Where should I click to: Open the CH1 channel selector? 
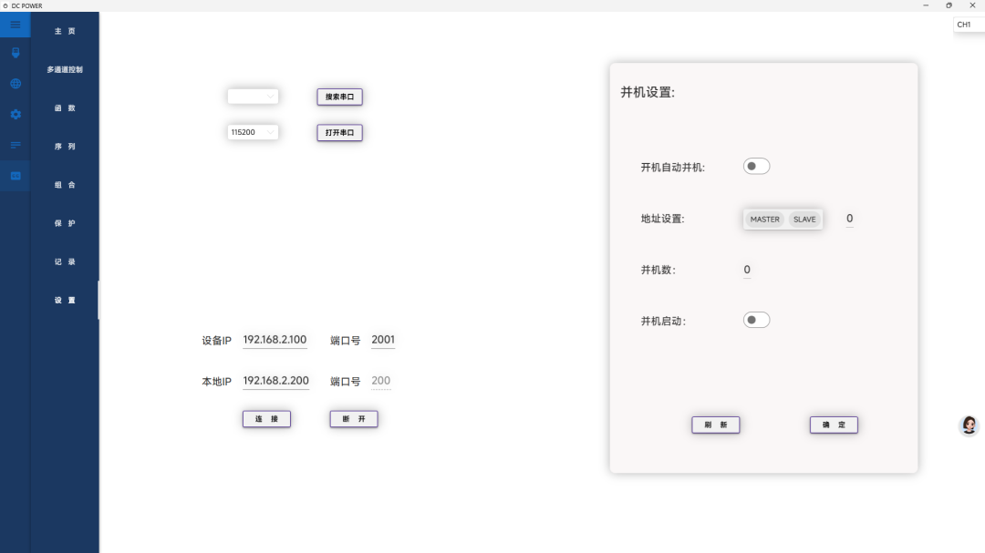[x=967, y=25]
